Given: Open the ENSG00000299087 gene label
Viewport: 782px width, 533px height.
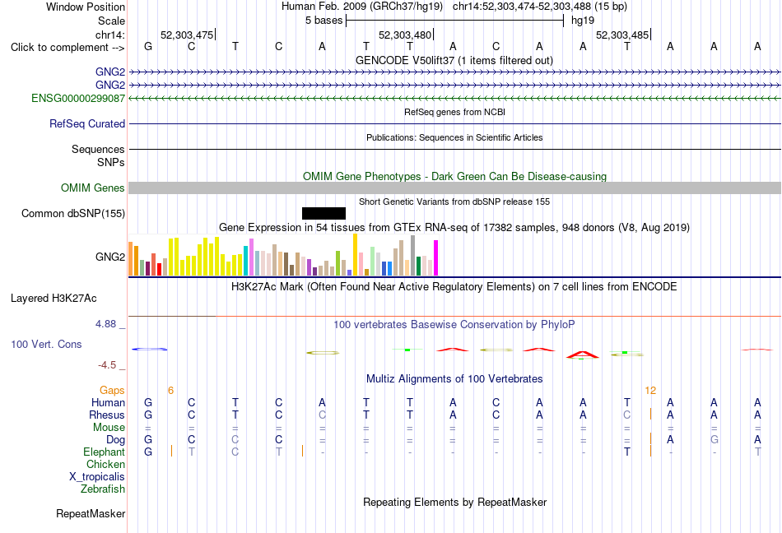Looking at the screenshot, I should pos(78,98).
